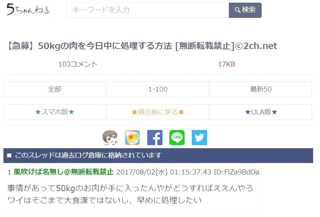320x217 pixels.
Task: Focus the キーワードを入力 search field
Action: (x=148, y=10)
